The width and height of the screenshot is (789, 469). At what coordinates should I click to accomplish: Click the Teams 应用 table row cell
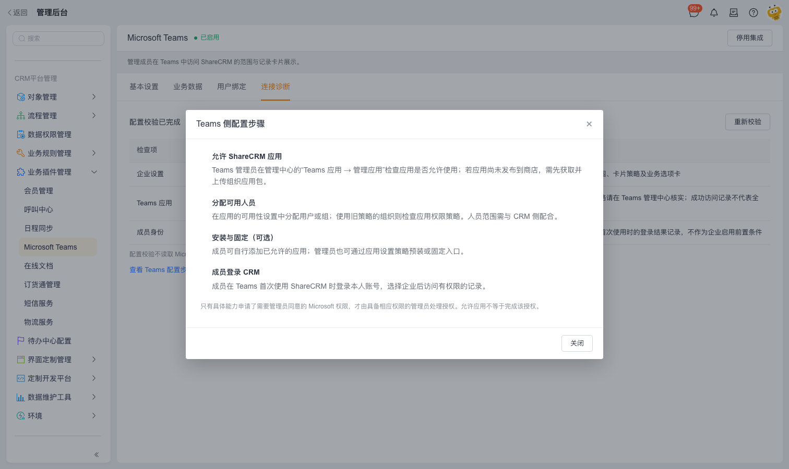[x=154, y=203]
